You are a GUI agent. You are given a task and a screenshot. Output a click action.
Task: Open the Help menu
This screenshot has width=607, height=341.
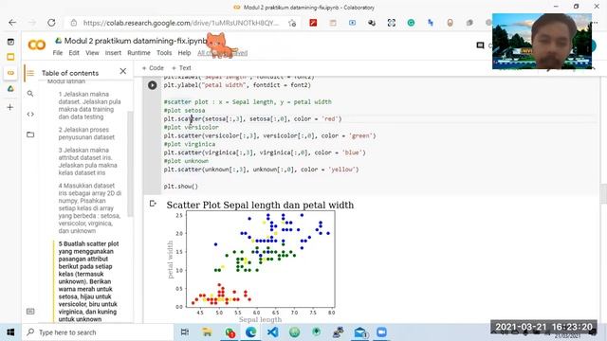point(184,53)
